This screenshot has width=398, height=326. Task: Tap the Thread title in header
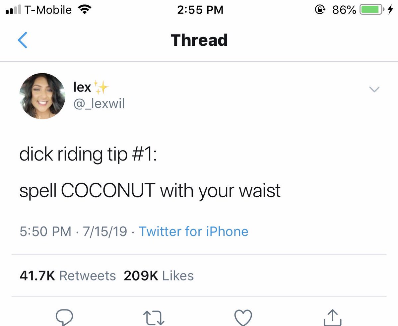point(199,40)
